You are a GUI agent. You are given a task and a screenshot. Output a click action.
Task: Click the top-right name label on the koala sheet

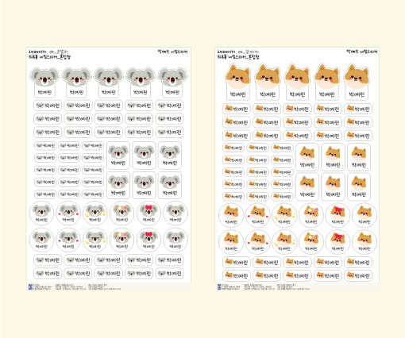pos(172,52)
